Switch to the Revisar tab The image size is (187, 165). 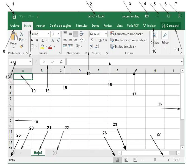(108, 26)
